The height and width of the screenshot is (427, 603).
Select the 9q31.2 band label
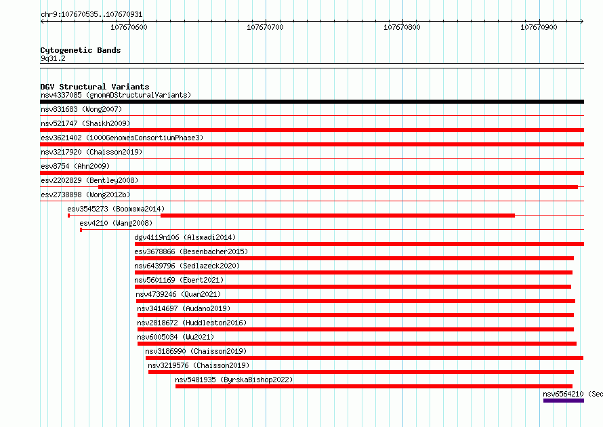pyautogui.click(x=53, y=58)
